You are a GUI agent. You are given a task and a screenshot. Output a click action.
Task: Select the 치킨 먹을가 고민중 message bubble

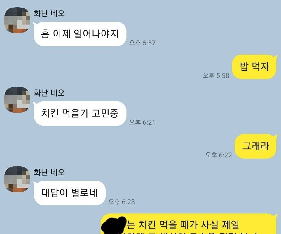pos(80,113)
